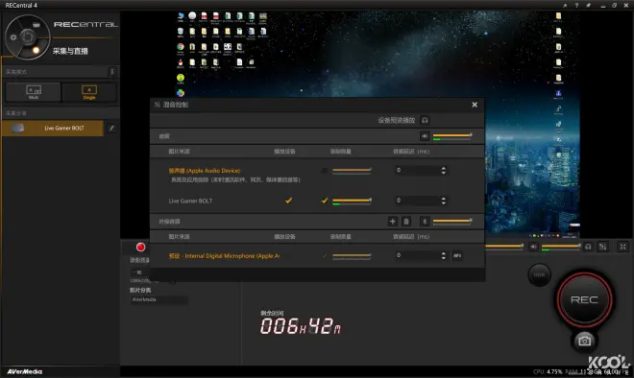Image resolution: width=634 pixels, height=378 pixels.
Task: Toggle Live Gamer BOLT recording volume checkmark
Action: [325, 201]
